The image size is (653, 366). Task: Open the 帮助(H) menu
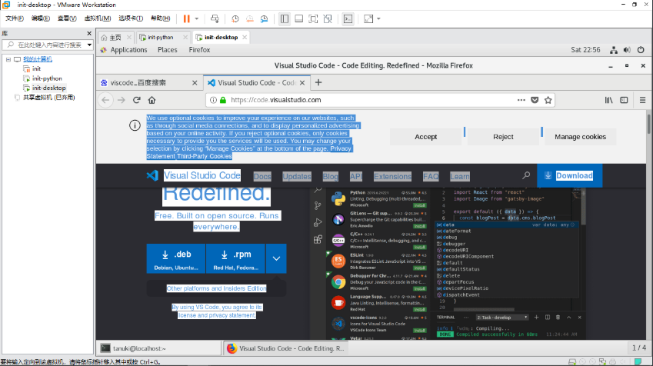click(x=160, y=18)
